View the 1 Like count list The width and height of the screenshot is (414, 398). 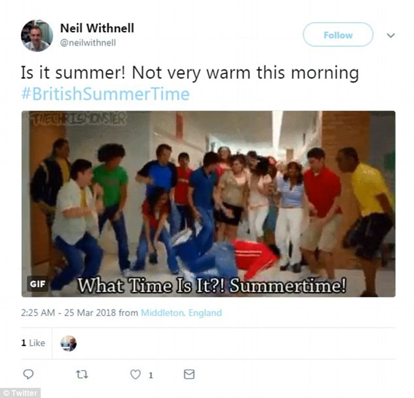33,343
